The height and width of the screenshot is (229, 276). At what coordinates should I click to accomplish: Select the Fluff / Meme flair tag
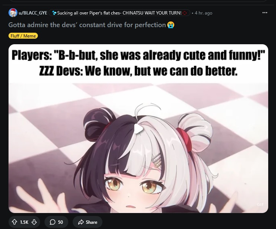[x=23, y=36]
